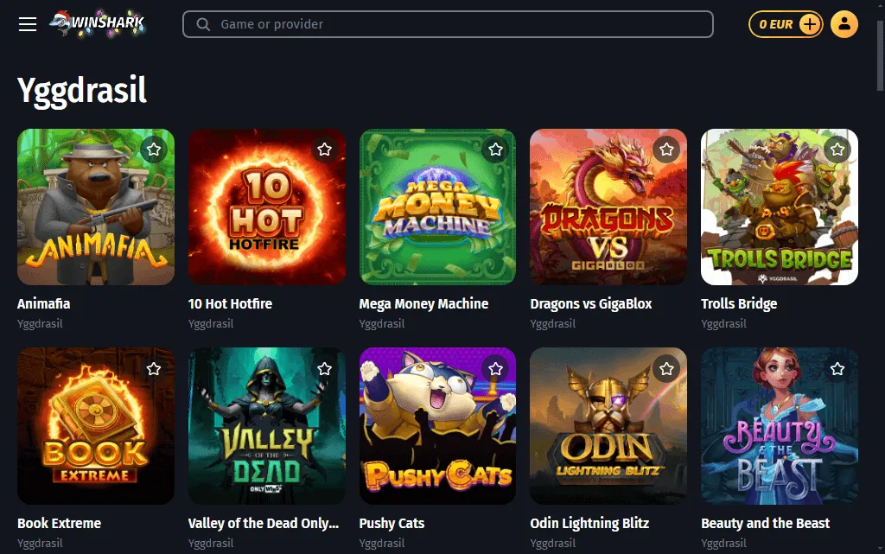Screen dimensions: 885x554
Task: Toggle favorite star on 10 Hot Hotfire
Action: coord(325,150)
